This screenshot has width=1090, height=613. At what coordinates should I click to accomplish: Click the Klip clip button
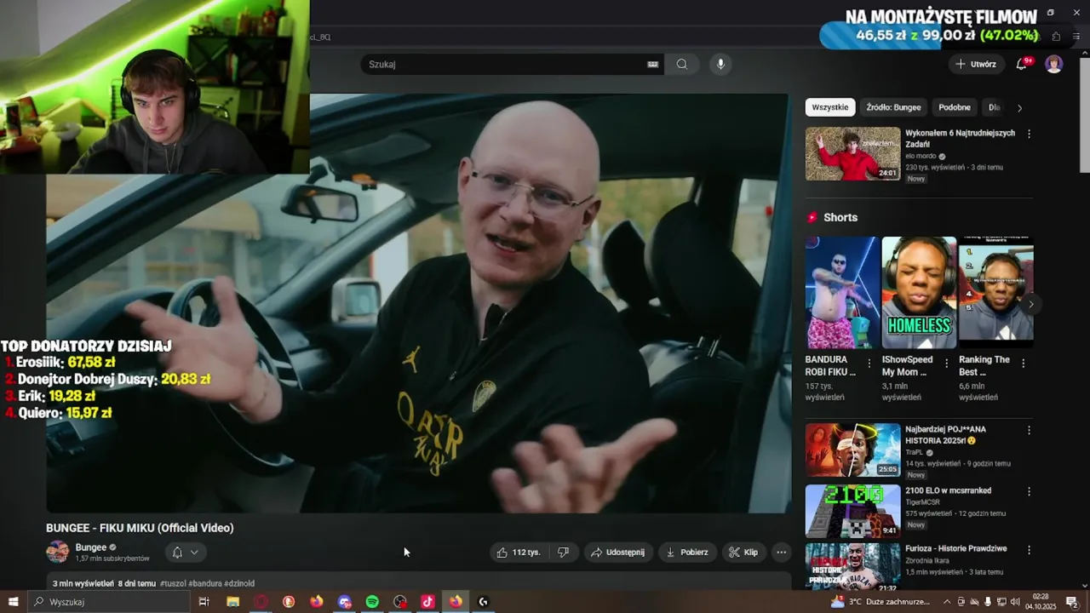[743, 552]
